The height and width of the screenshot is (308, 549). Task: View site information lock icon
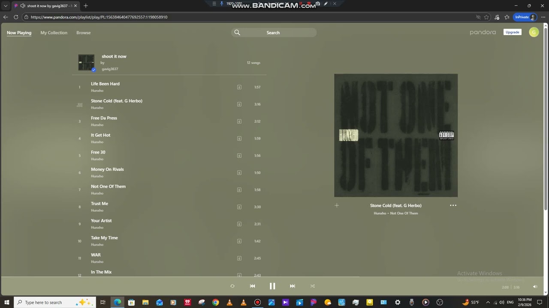click(26, 17)
